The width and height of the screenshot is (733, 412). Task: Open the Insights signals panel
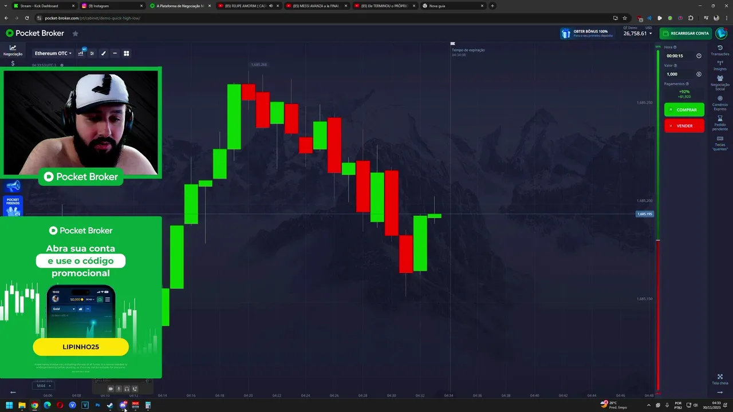(720, 65)
